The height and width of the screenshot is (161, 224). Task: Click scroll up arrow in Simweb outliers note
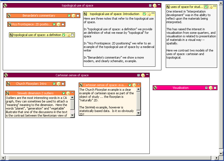72,98
